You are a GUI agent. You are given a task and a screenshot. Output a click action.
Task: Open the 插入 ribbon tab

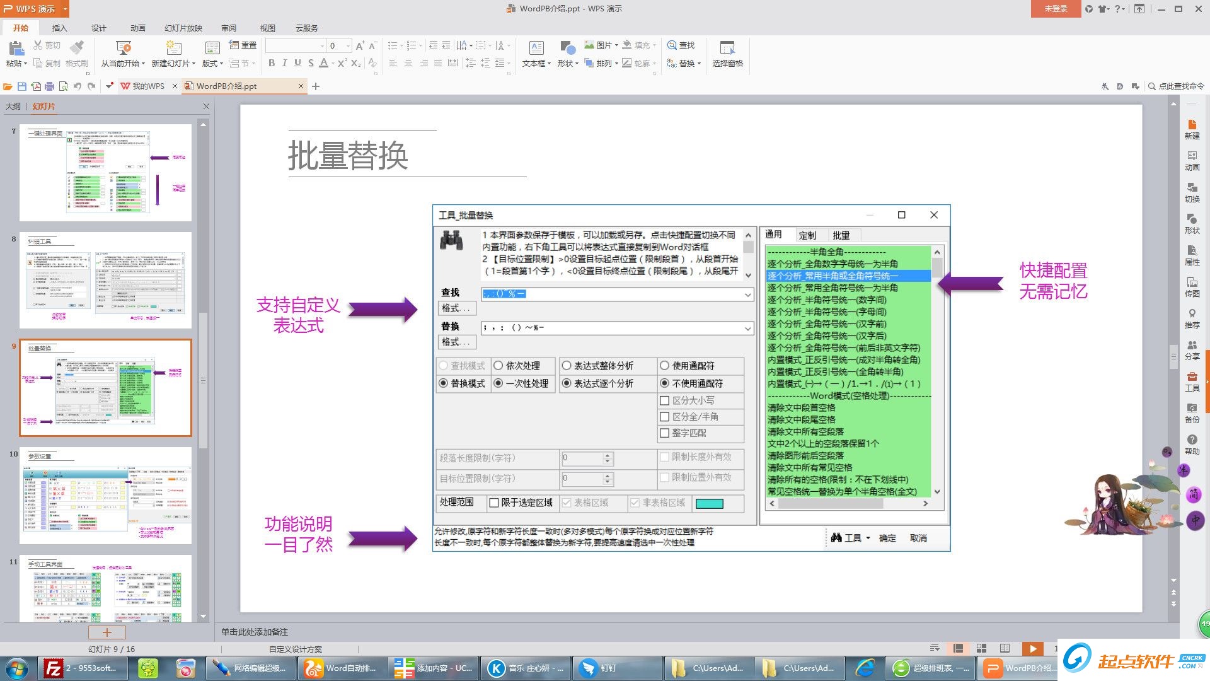(x=59, y=28)
